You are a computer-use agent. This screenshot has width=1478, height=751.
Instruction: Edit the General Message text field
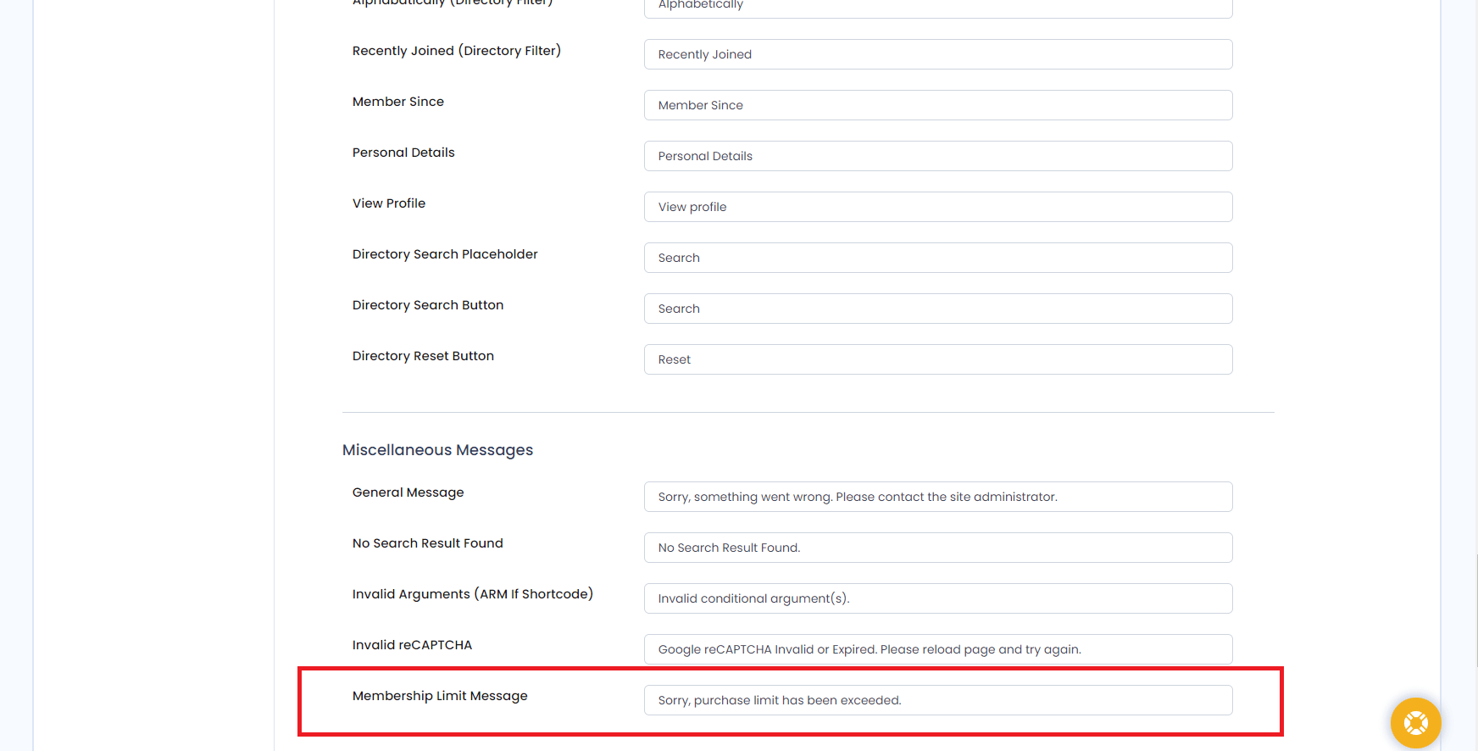coord(937,497)
